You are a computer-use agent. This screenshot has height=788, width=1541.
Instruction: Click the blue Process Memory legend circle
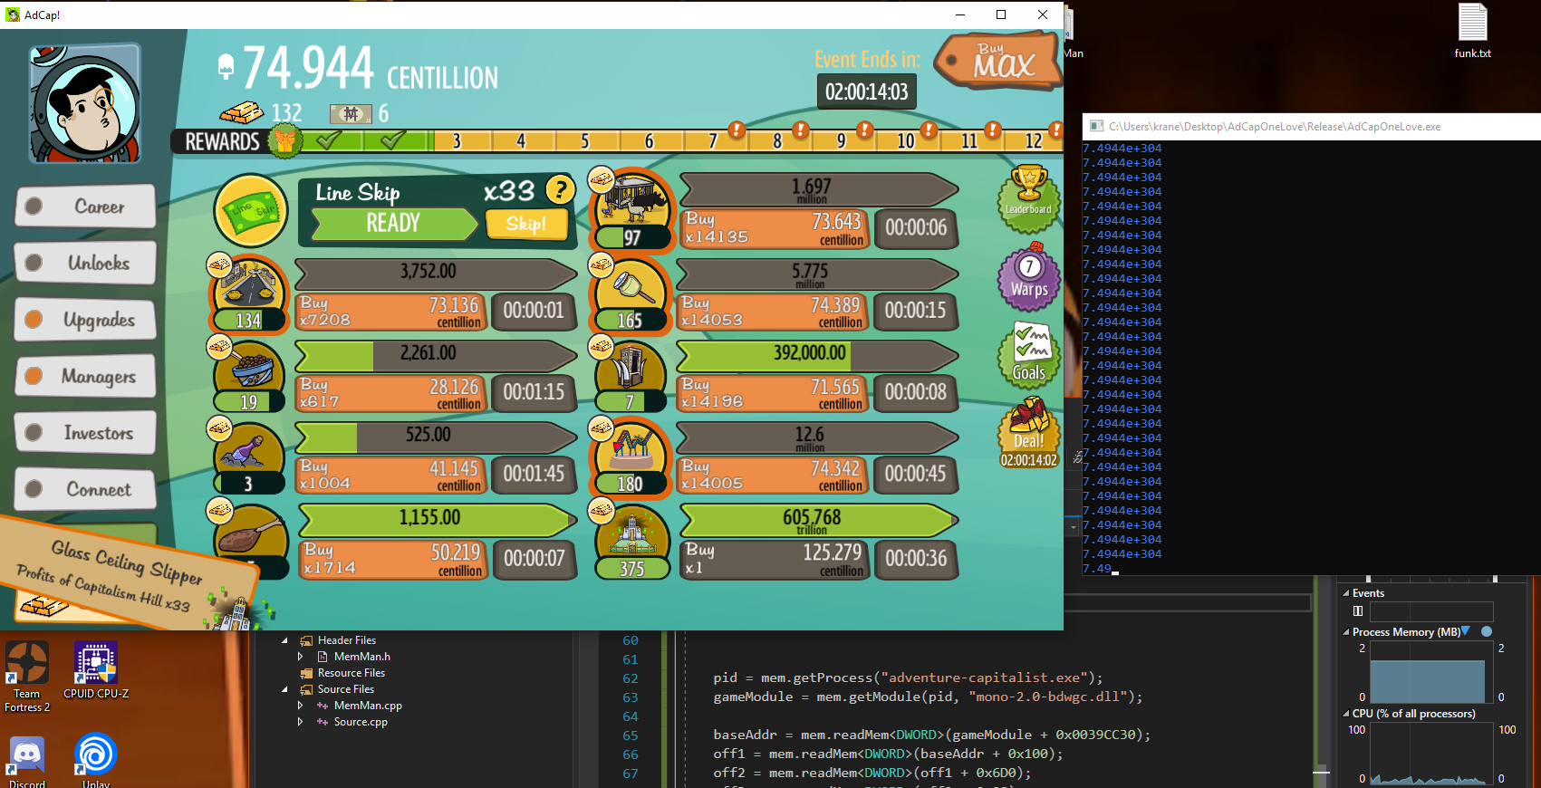tap(1486, 631)
